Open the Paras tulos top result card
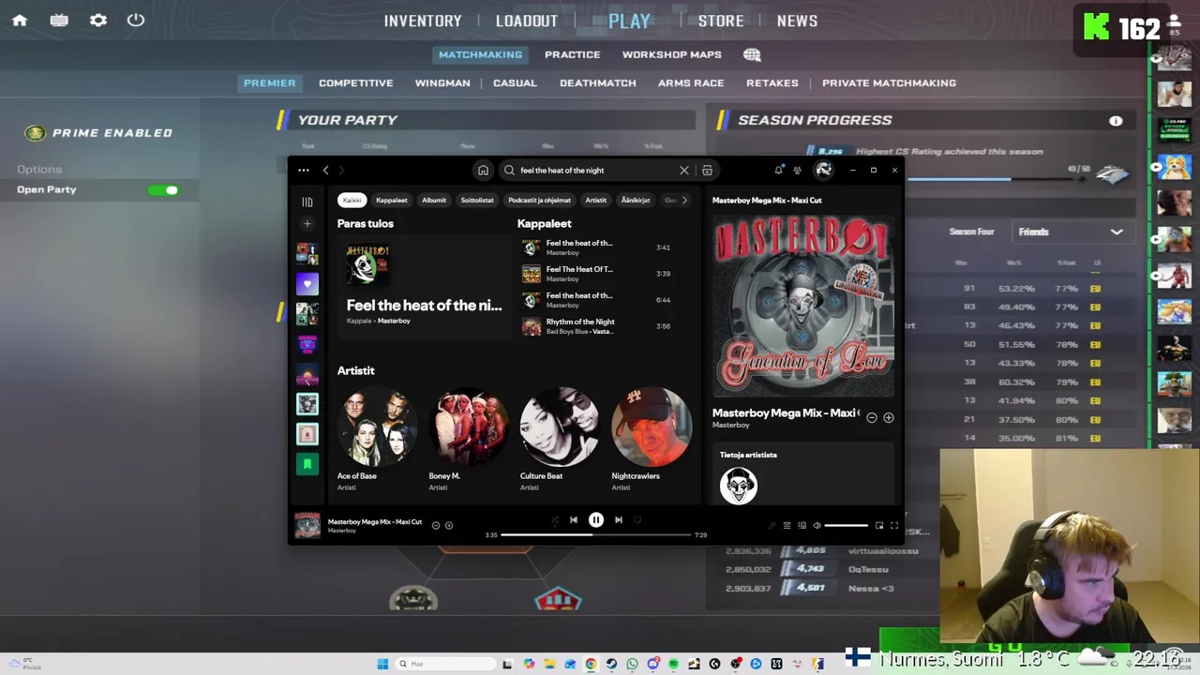The image size is (1200, 675). pos(424,288)
